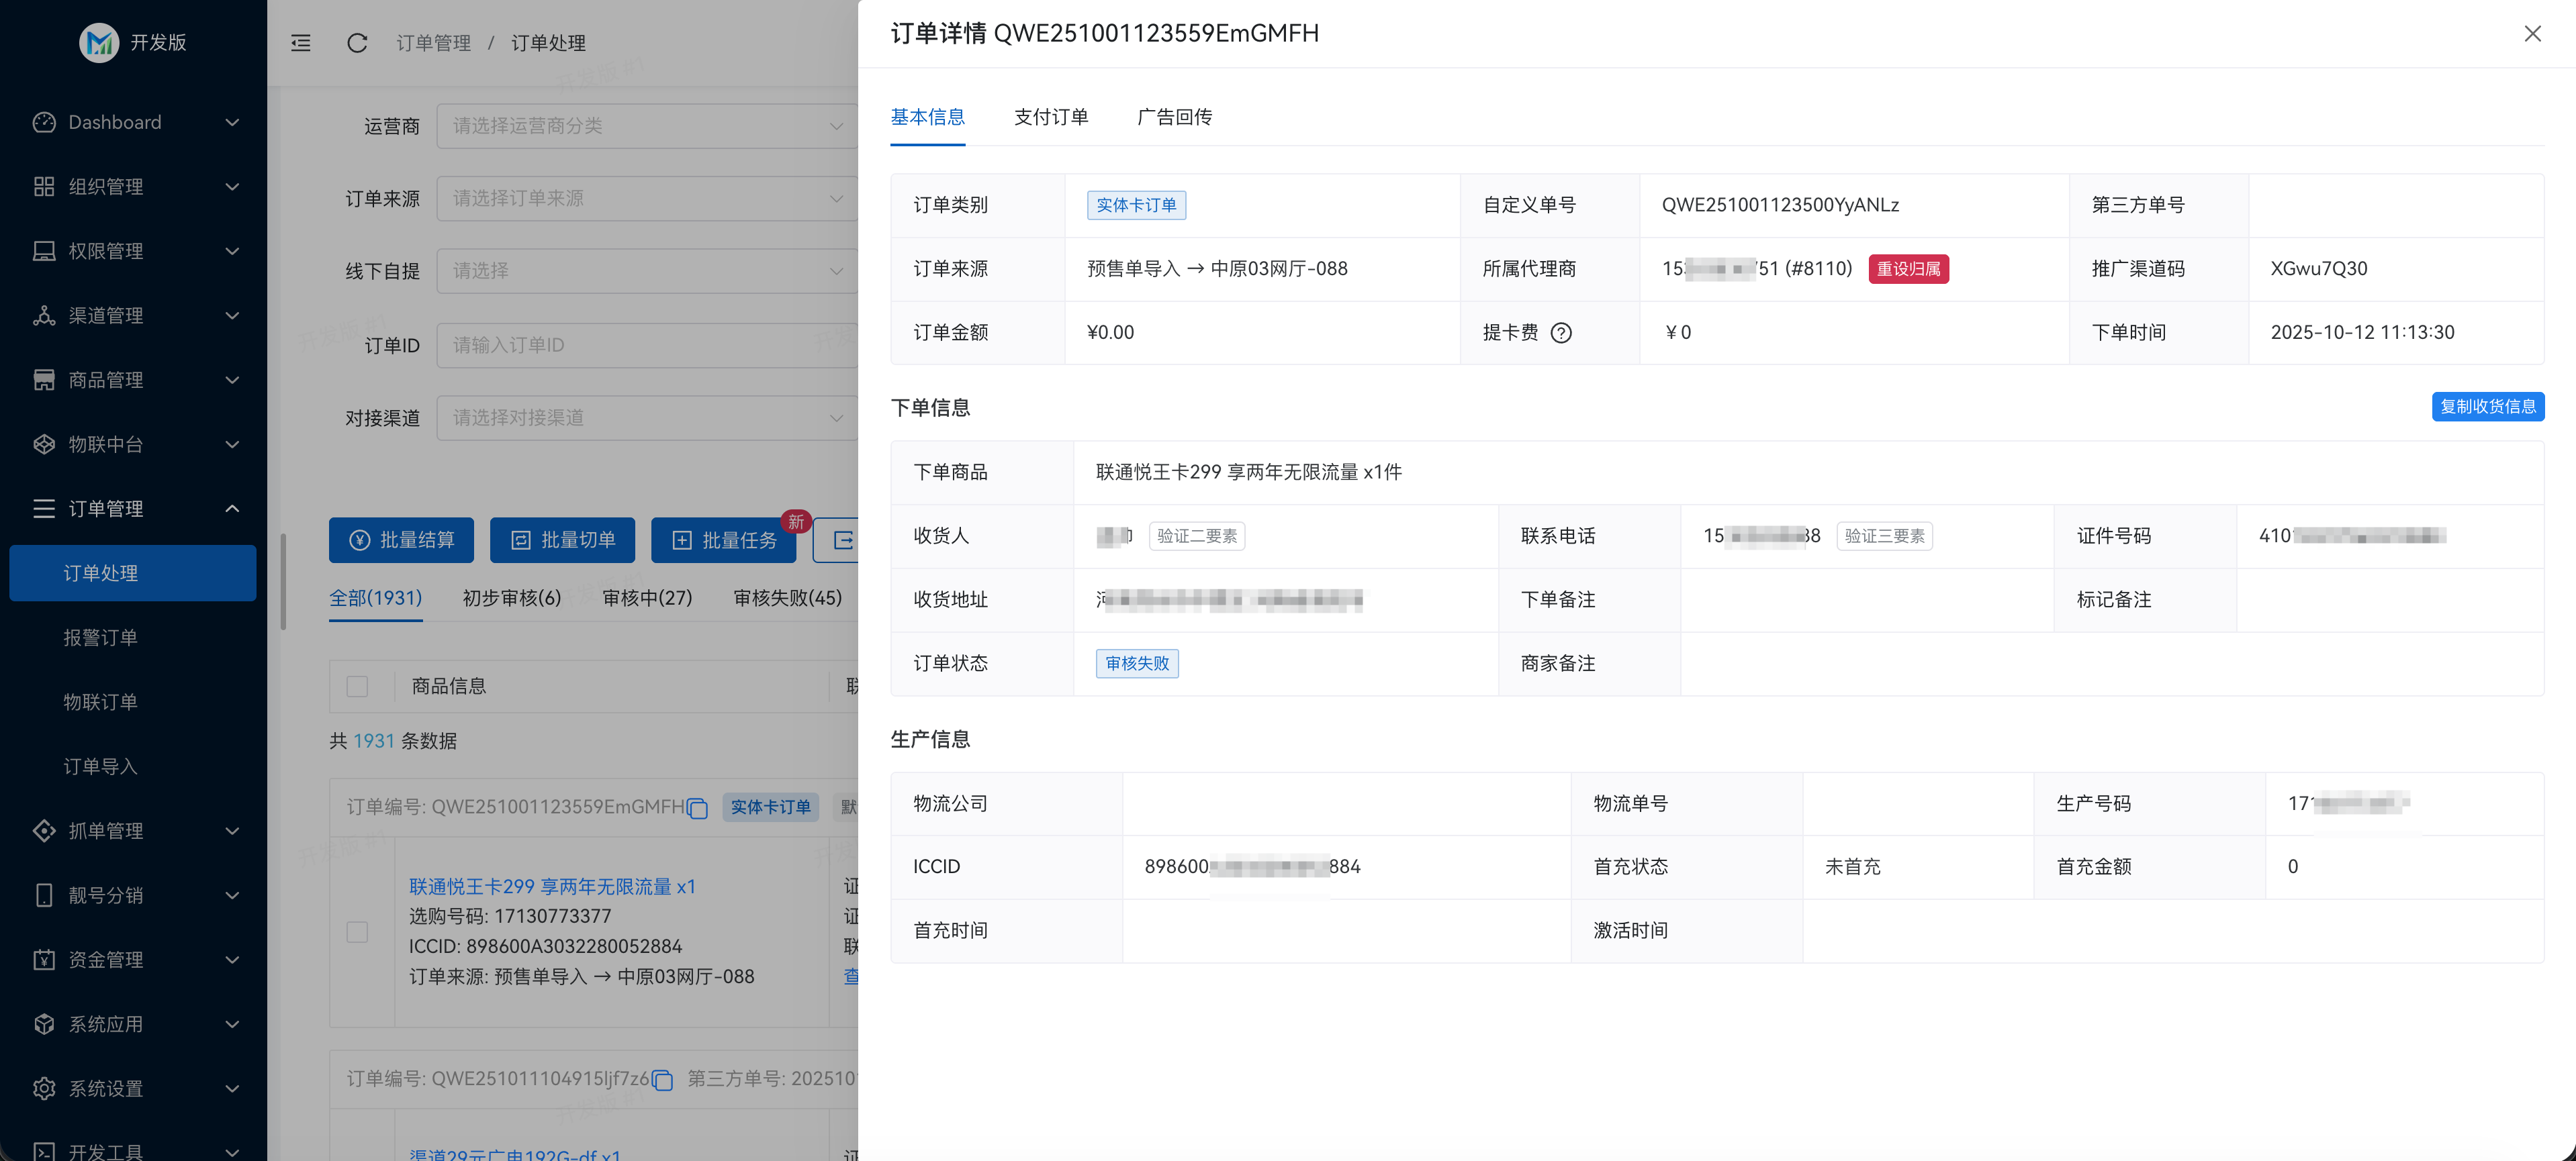Refresh the order list
The image size is (2576, 1161).
pos(357,43)
